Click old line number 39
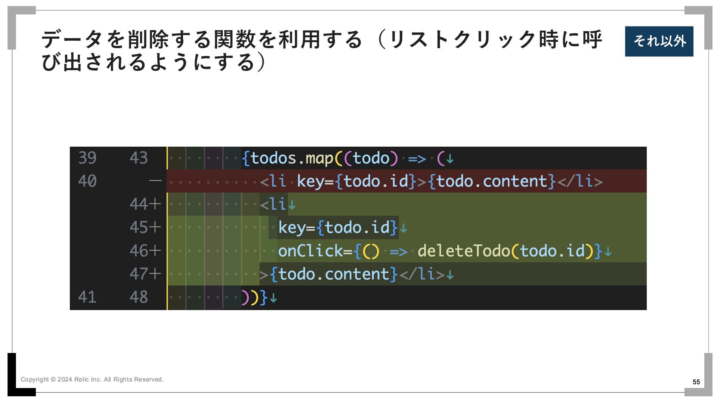Image resolution: width=717 pixels, height=403 pixels. coord(87,158)
